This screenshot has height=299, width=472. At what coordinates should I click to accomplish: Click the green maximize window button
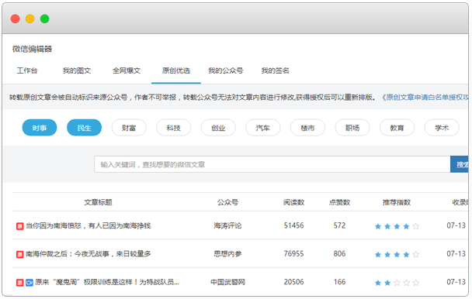click(44, 19)
